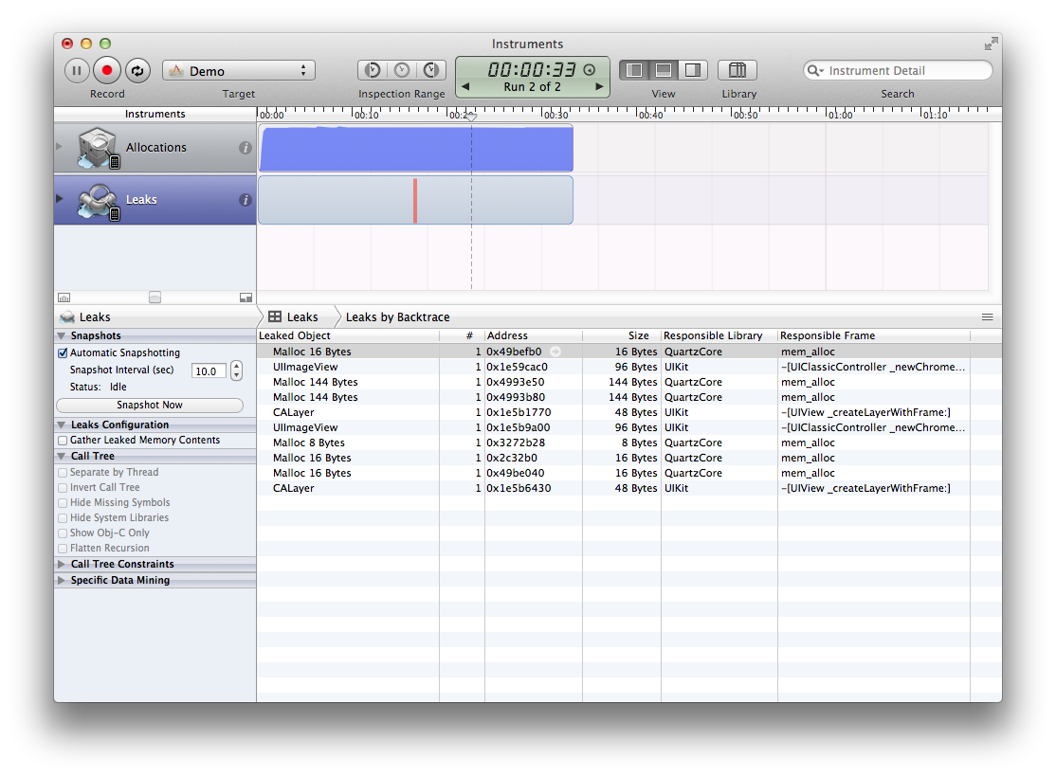This screenshot has height=777, width=1056.
Task: Expand the Call Tree Constraints section
Action: point(63,565)
